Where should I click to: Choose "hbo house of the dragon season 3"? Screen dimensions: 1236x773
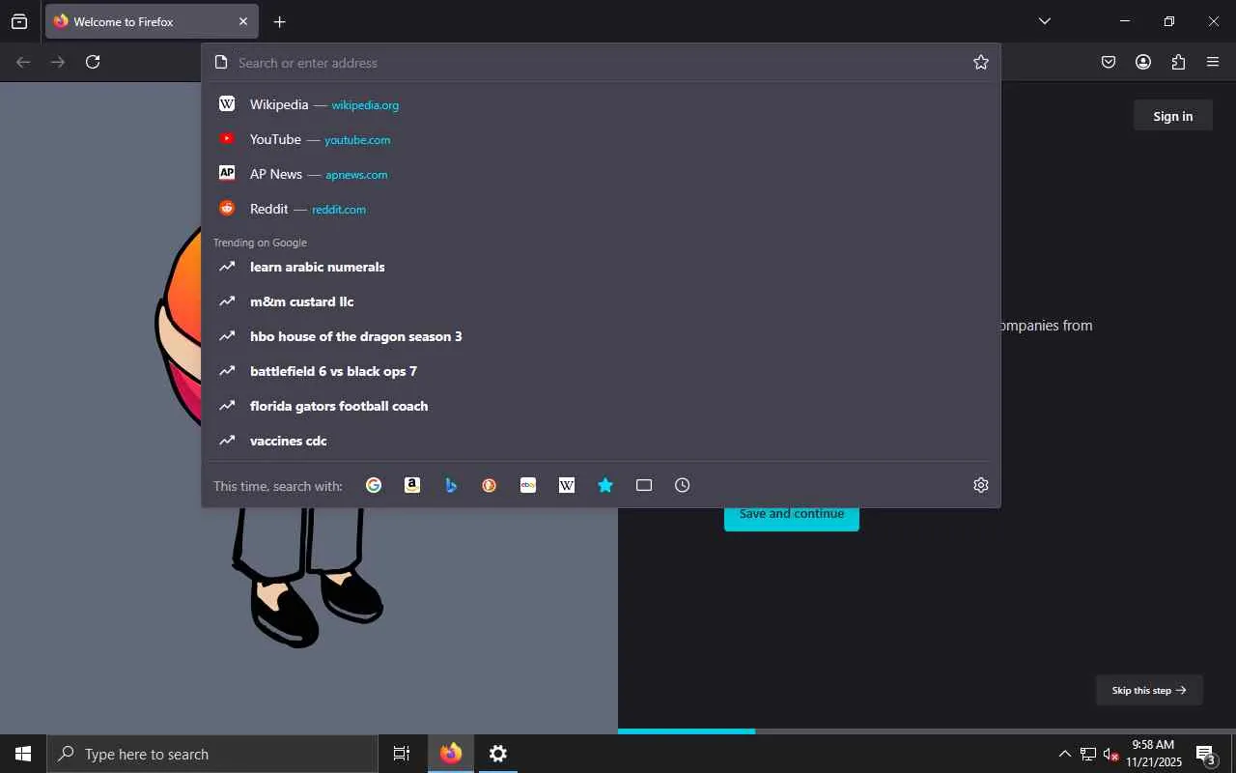(x=601, y=336)
